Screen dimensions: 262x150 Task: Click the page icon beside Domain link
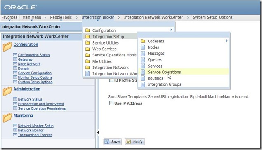click(x=15, y=68)
